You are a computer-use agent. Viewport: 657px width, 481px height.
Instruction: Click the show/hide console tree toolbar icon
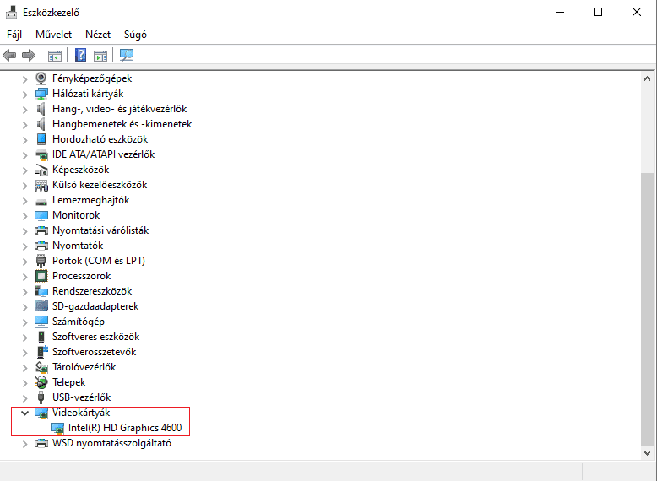pos(54,56)
